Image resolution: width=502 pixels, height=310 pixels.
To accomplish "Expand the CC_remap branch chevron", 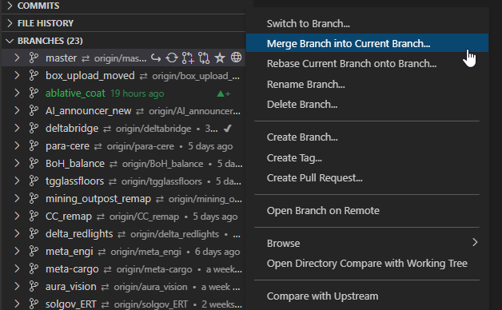I will [17, 217].
